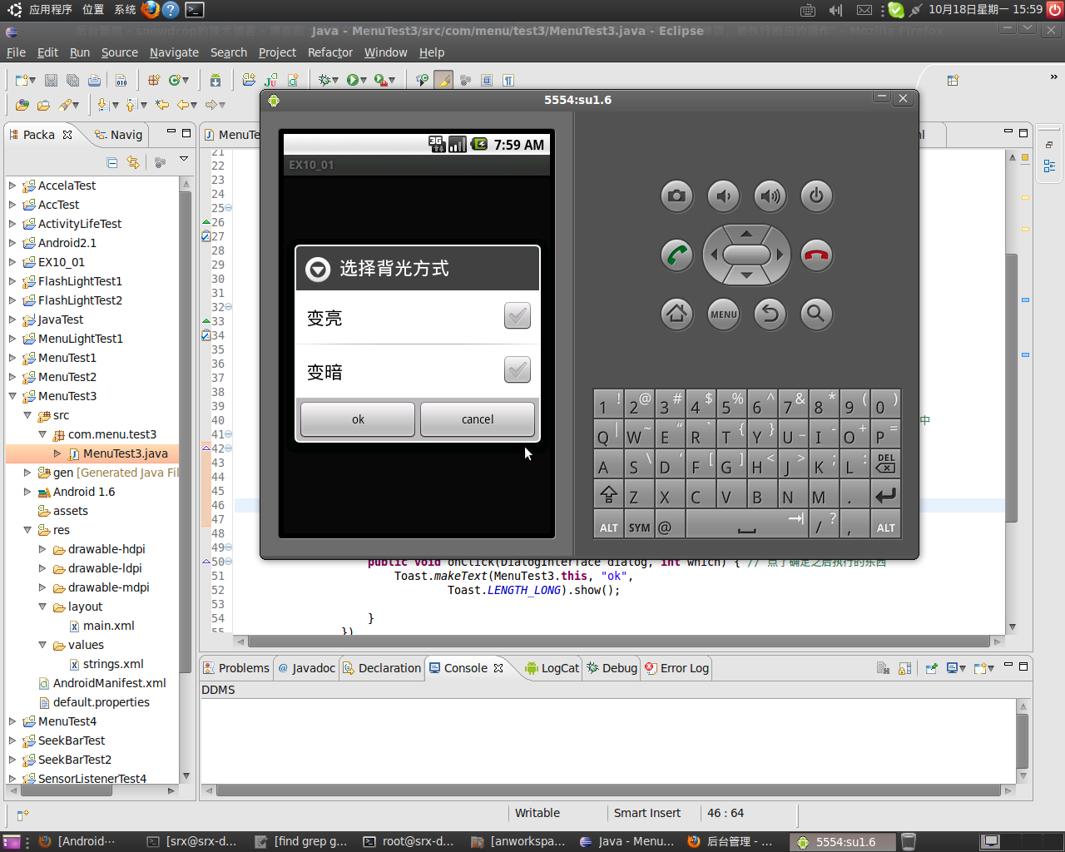Viewport: 1065px width, 852px height.
Task: Click the Q key on emulator keyboard
Action: tap(608, 433)
